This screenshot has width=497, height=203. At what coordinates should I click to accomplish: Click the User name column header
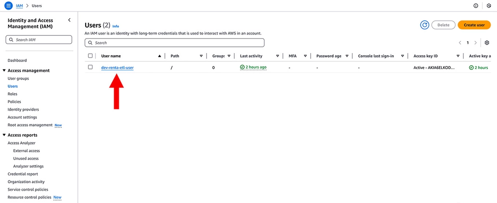(x=111, y=56)
